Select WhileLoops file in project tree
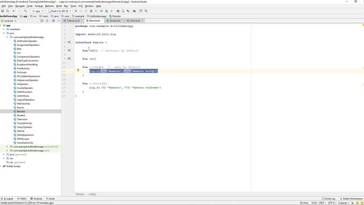The height and width of the screenshot is (205, 364). point(23,139)
